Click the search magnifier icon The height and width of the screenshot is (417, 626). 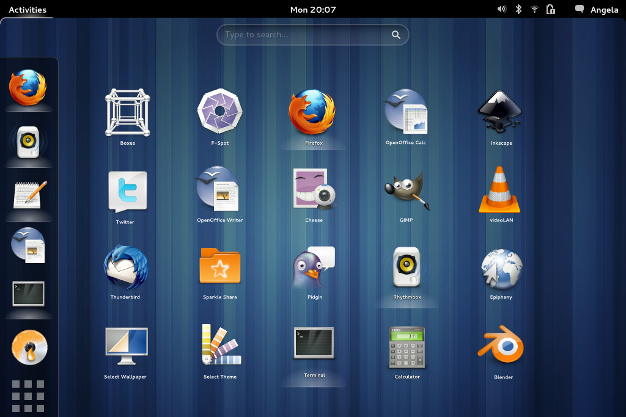pos(396,35)
